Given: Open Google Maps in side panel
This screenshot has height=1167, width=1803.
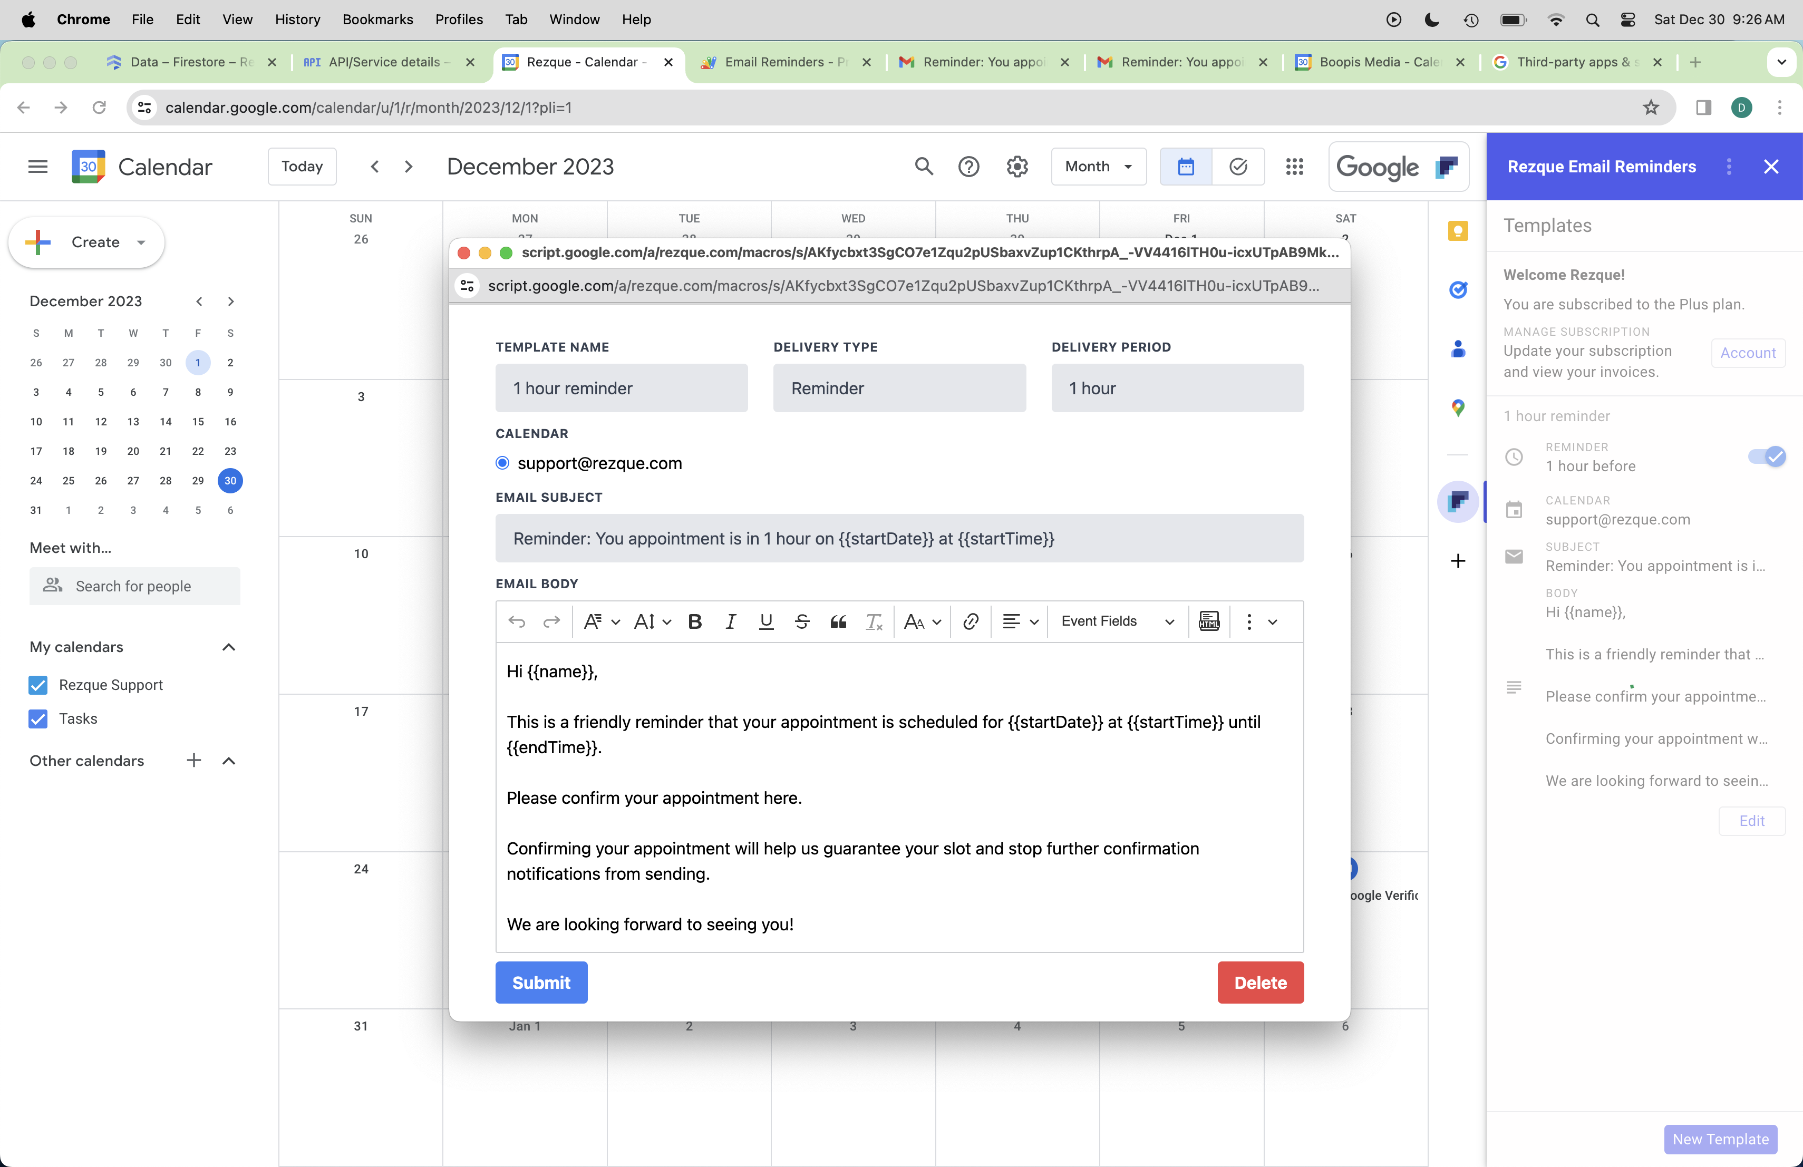Looking at the screenshot, I should 1458,408.
